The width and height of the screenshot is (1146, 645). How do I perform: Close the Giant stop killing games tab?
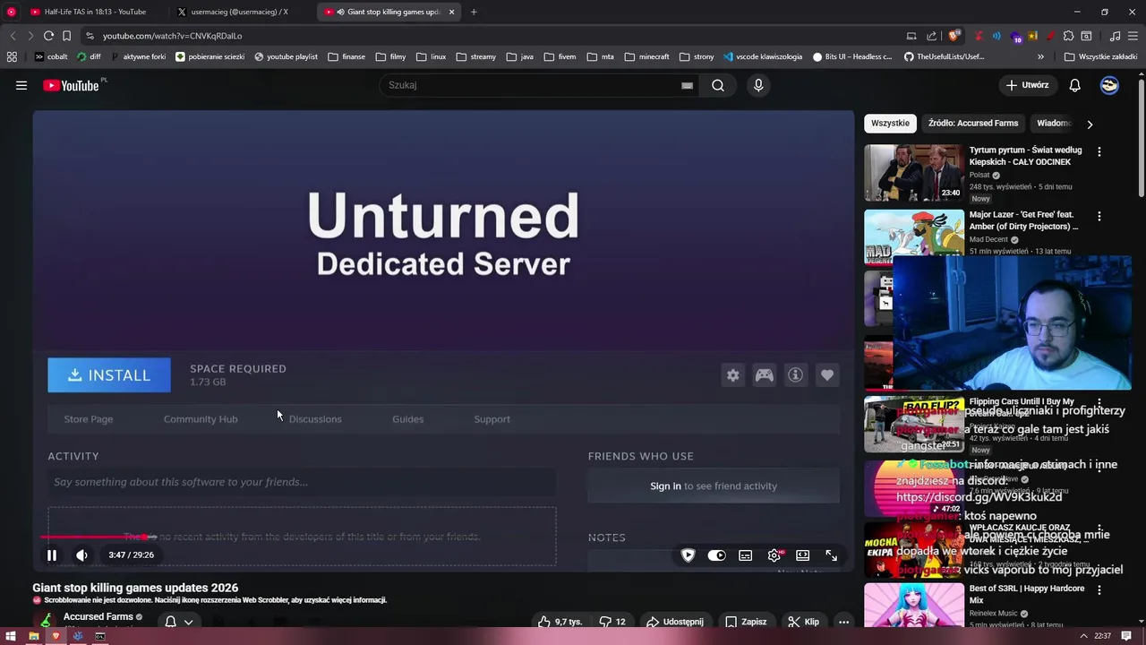[x=451, y=12]
